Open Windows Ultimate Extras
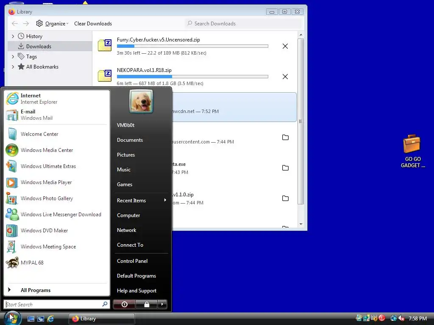This screenshot has width=434, height=325. [57, 166]
